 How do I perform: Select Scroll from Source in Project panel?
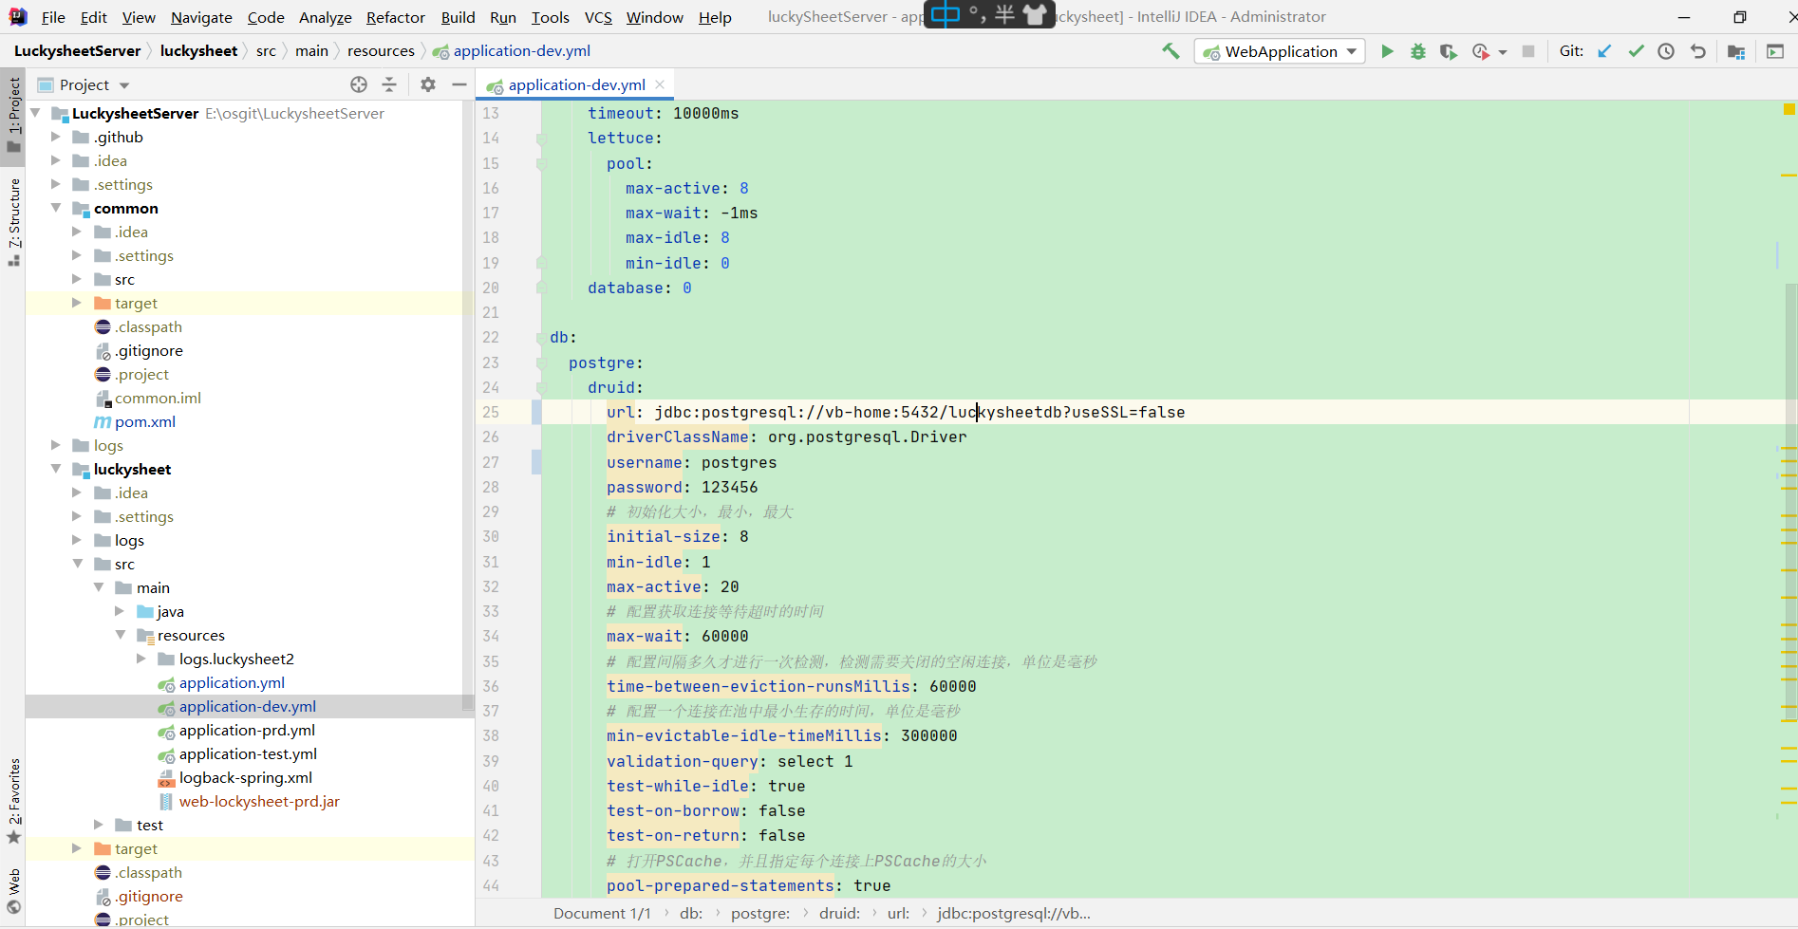coord(359,84)
